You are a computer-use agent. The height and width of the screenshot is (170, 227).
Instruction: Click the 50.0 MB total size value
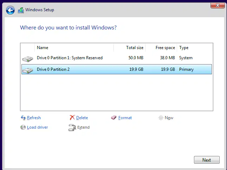coord(136,58)
